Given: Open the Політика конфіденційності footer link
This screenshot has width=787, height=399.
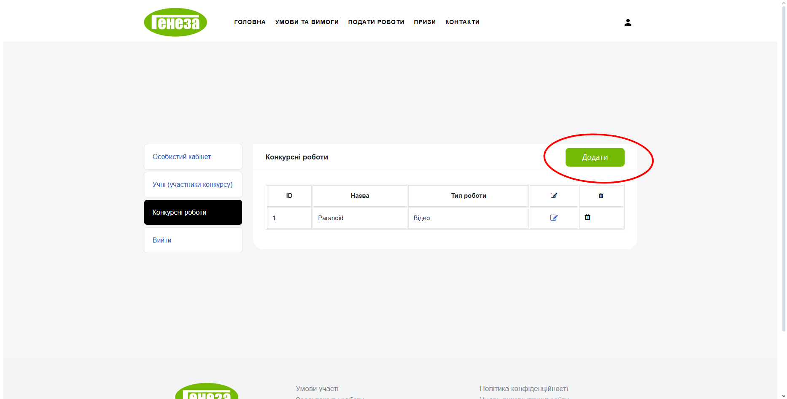Looking at the screenshot, I should [523, 388].
